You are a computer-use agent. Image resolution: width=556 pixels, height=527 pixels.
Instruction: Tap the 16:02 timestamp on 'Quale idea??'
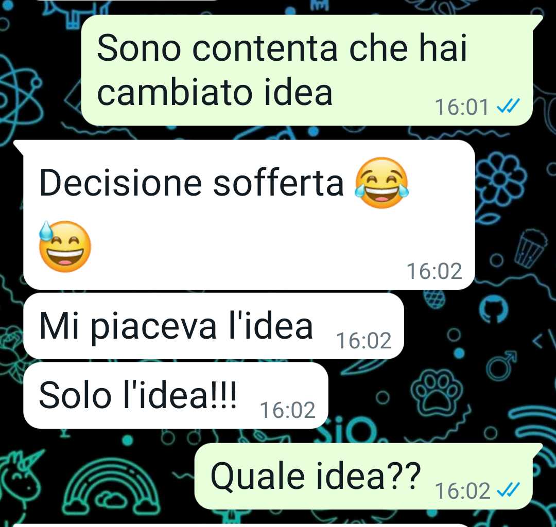(462, 491)
